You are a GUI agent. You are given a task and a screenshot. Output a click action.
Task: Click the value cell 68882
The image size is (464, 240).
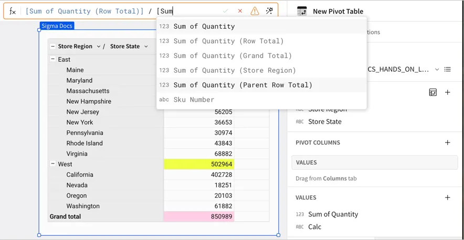click(199, 154)
